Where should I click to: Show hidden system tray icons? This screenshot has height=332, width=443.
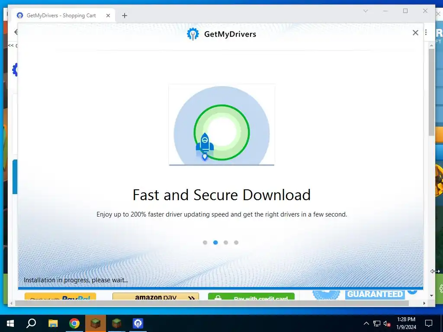tap(366, 323)
